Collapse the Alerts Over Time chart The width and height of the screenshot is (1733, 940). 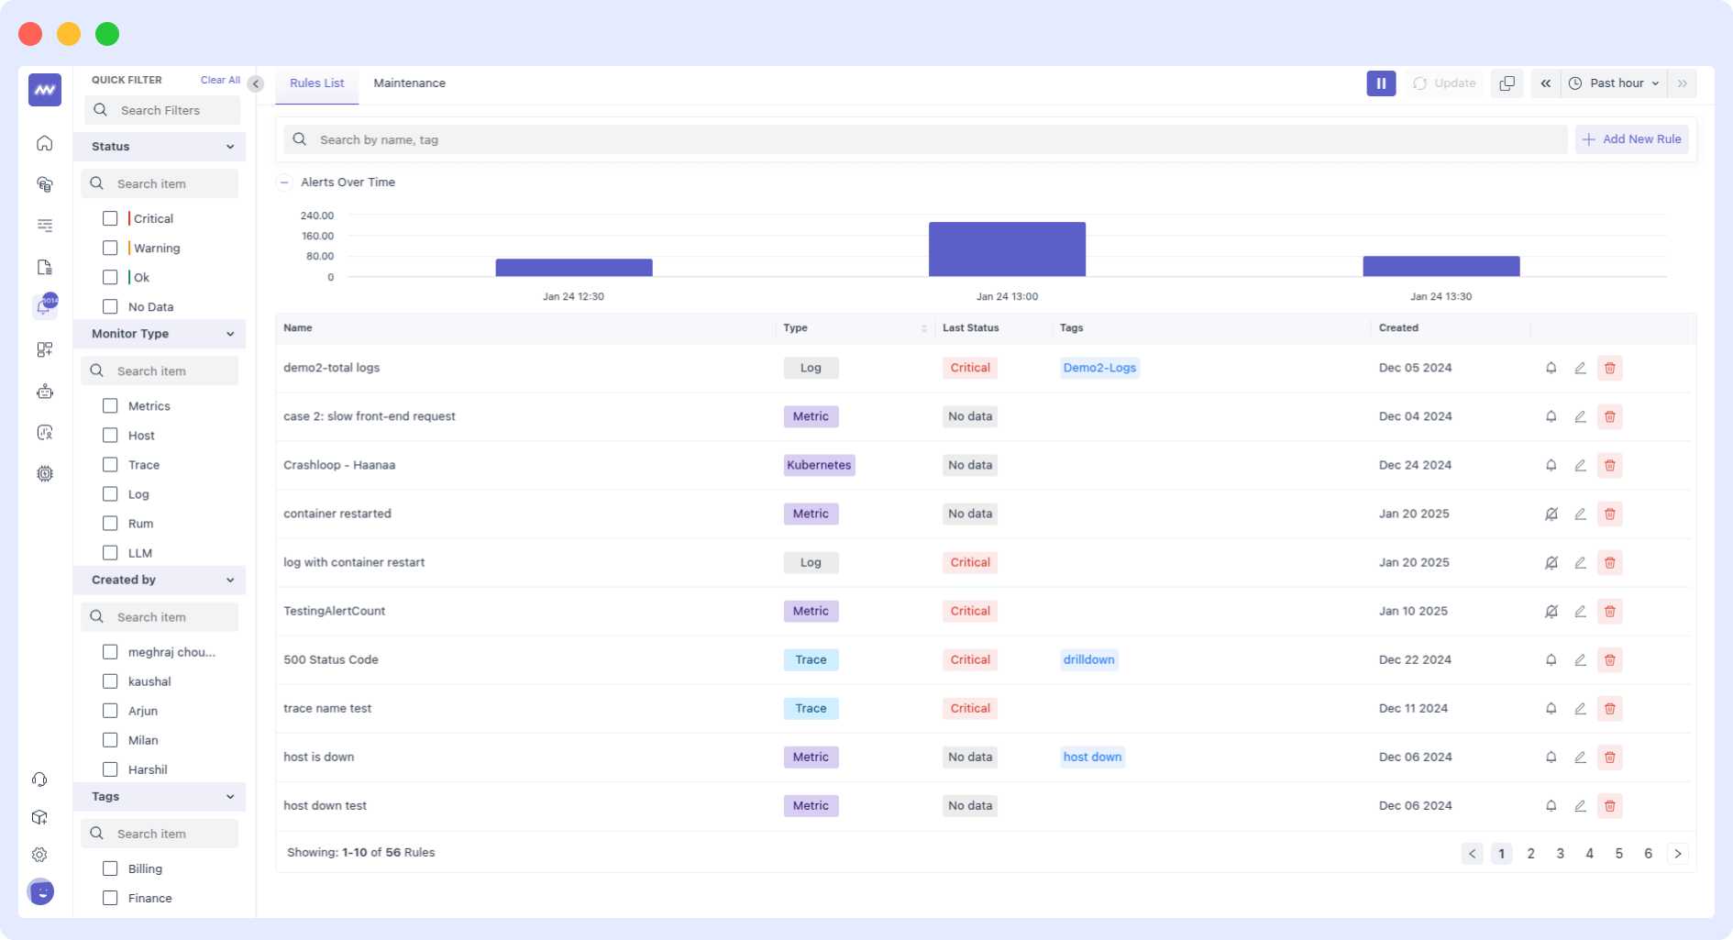284,182
